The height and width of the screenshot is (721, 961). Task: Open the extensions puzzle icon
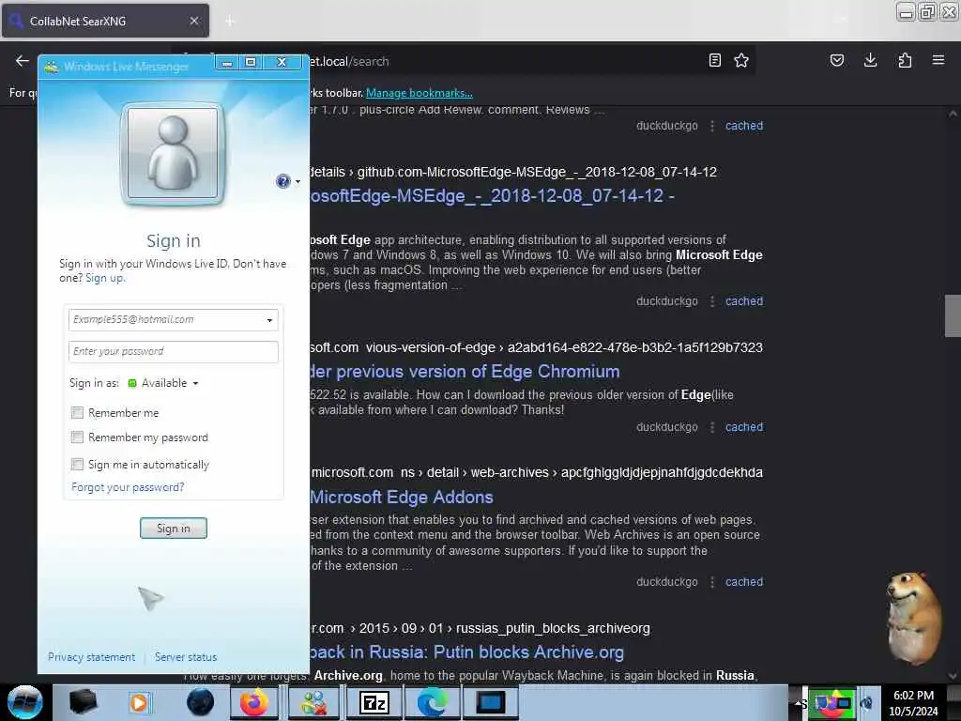[905, 60]
